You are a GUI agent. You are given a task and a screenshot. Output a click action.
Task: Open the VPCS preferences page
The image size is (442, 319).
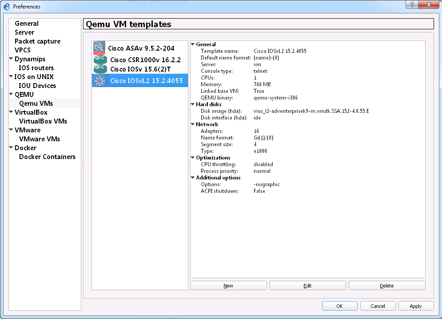(x=23, y=50)
